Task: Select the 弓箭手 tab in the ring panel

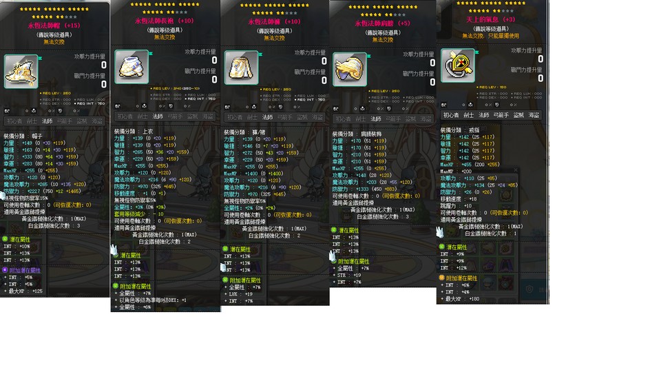Action: [501, 115]
